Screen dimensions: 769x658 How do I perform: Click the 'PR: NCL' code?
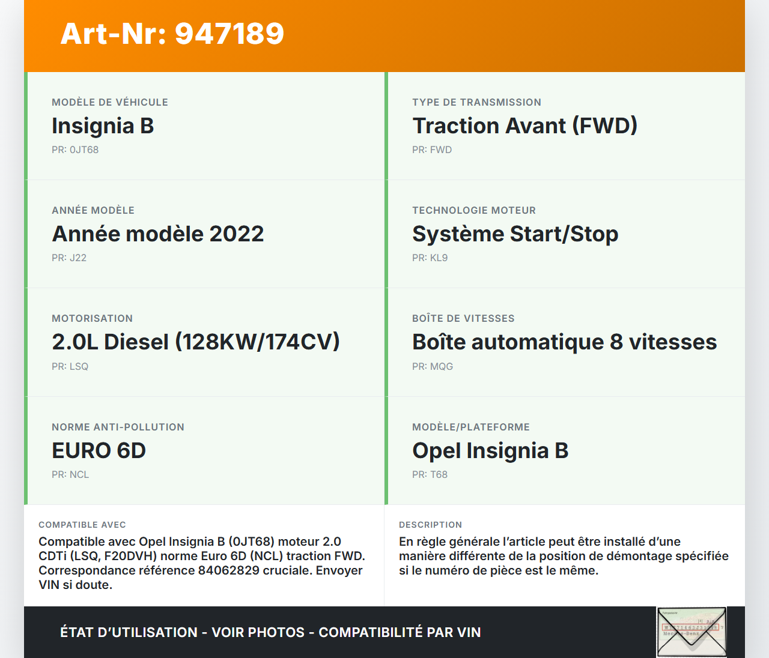[70, 475]
